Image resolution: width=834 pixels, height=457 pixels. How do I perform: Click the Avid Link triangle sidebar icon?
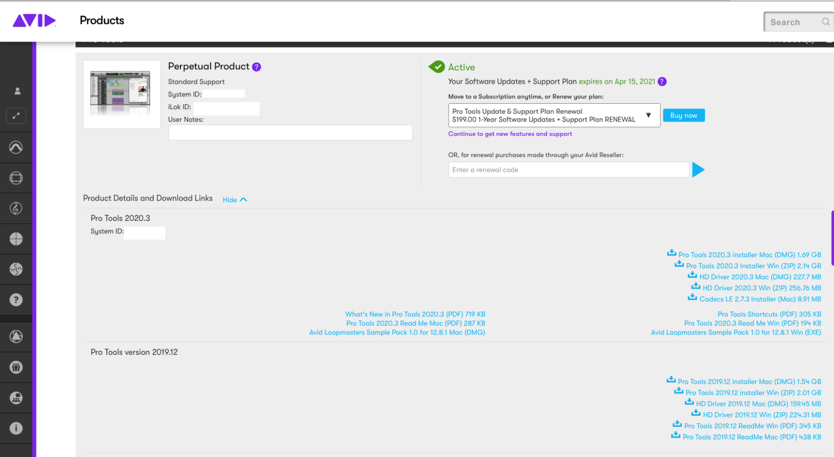[x=16, y=337]
